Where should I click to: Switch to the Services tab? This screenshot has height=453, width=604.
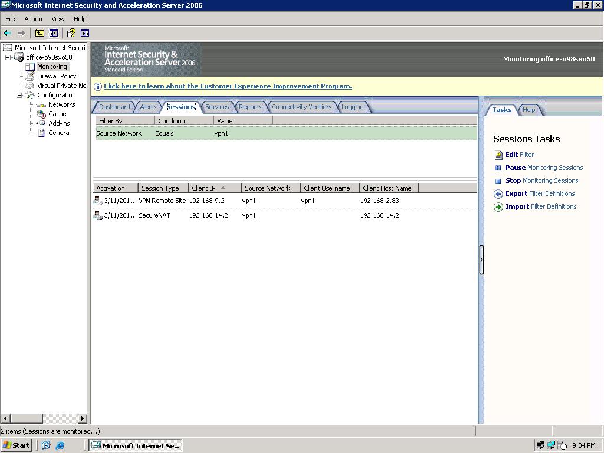coord(217,107)
